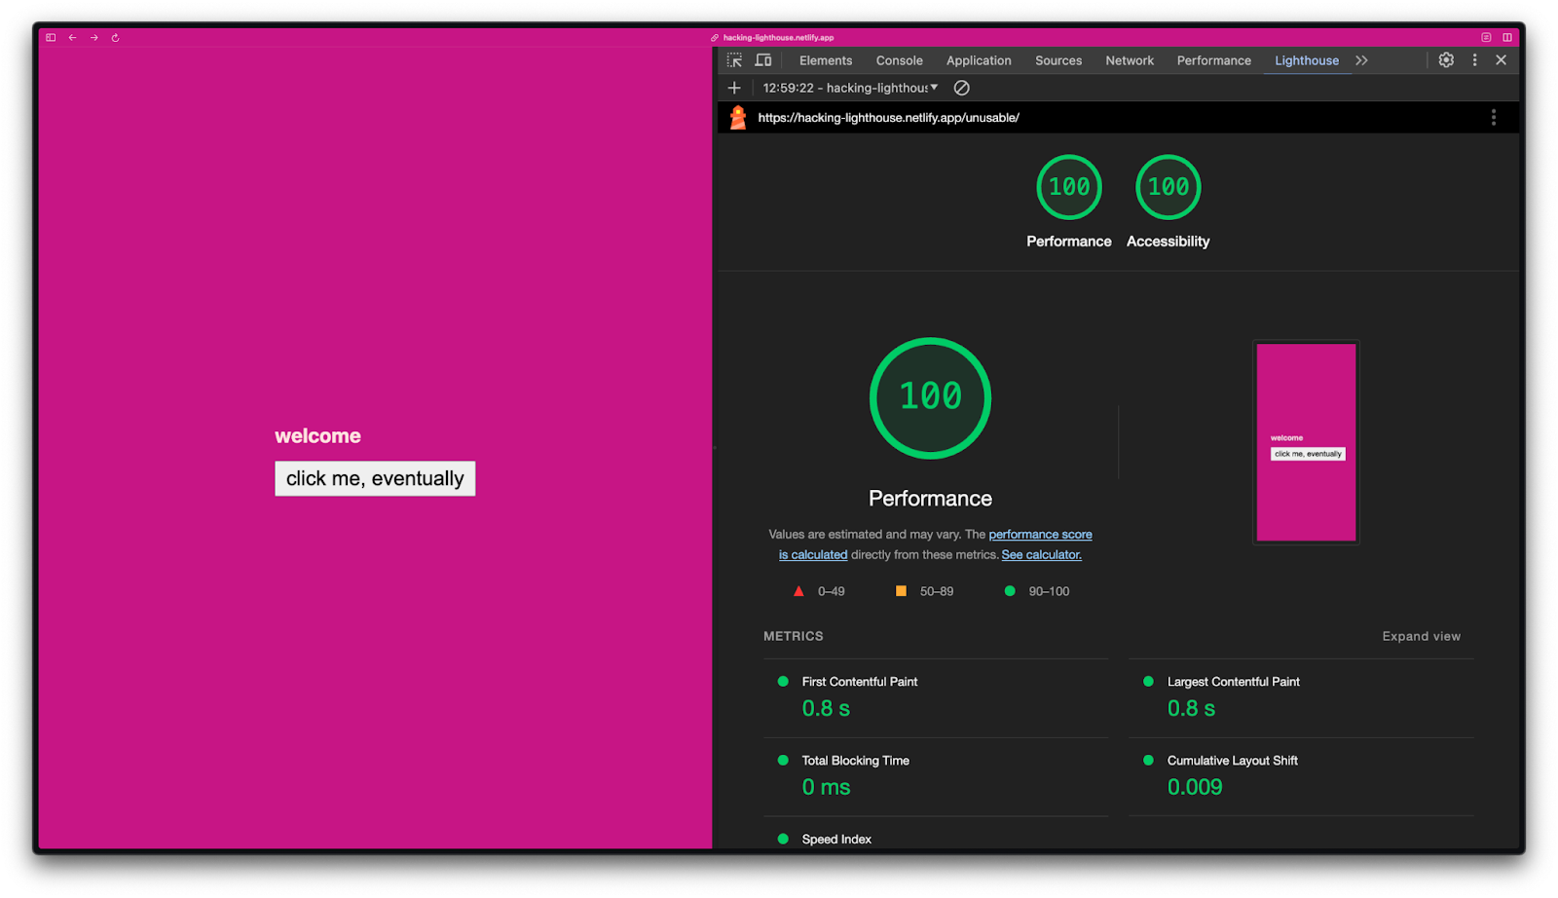Viewport: 1558px width, 898px height.
Task: Navigate back with the browser back arrow
Action: point(72,37)
